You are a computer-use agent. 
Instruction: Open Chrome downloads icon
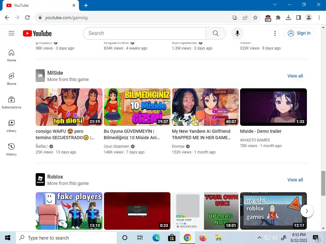288,18
